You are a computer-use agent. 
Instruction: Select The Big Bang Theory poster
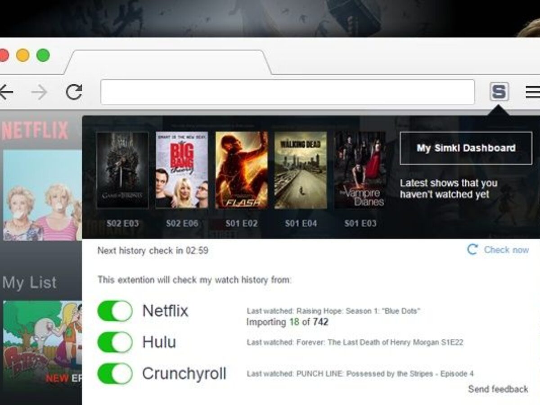[x=182, y=170]
